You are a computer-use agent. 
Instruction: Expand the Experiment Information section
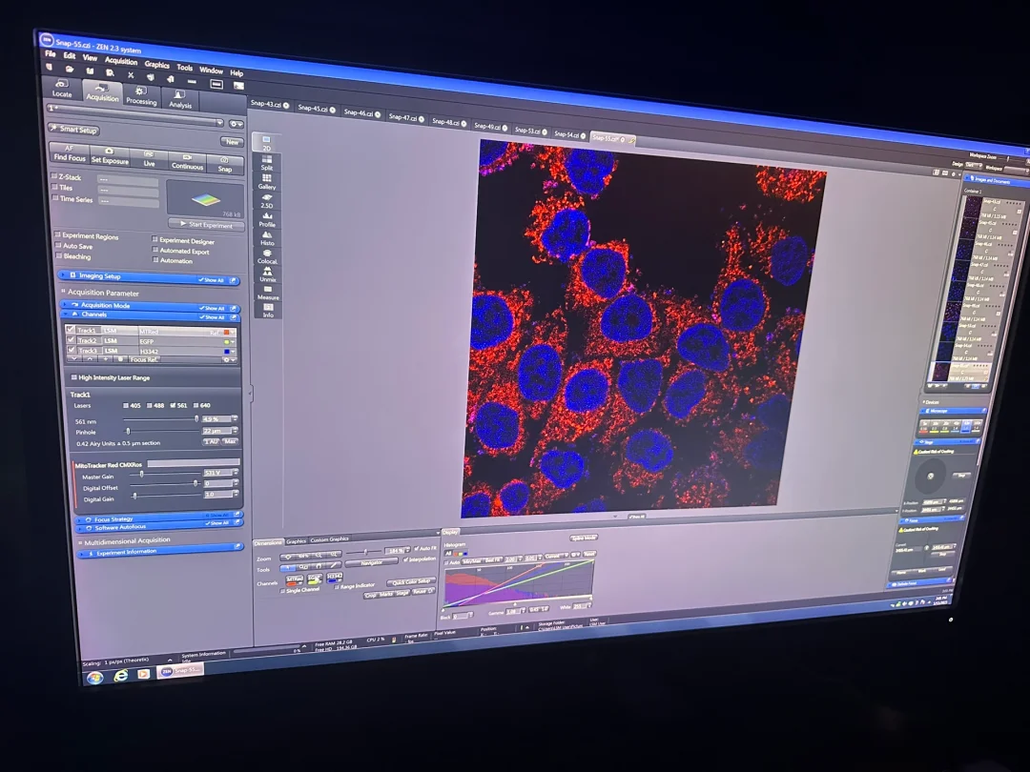click(82, 554)
